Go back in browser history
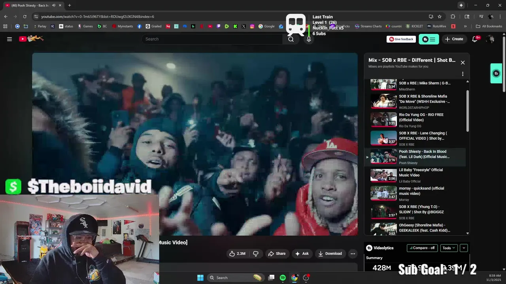Viewport: 506px width, 284px height. pos(6,17)
